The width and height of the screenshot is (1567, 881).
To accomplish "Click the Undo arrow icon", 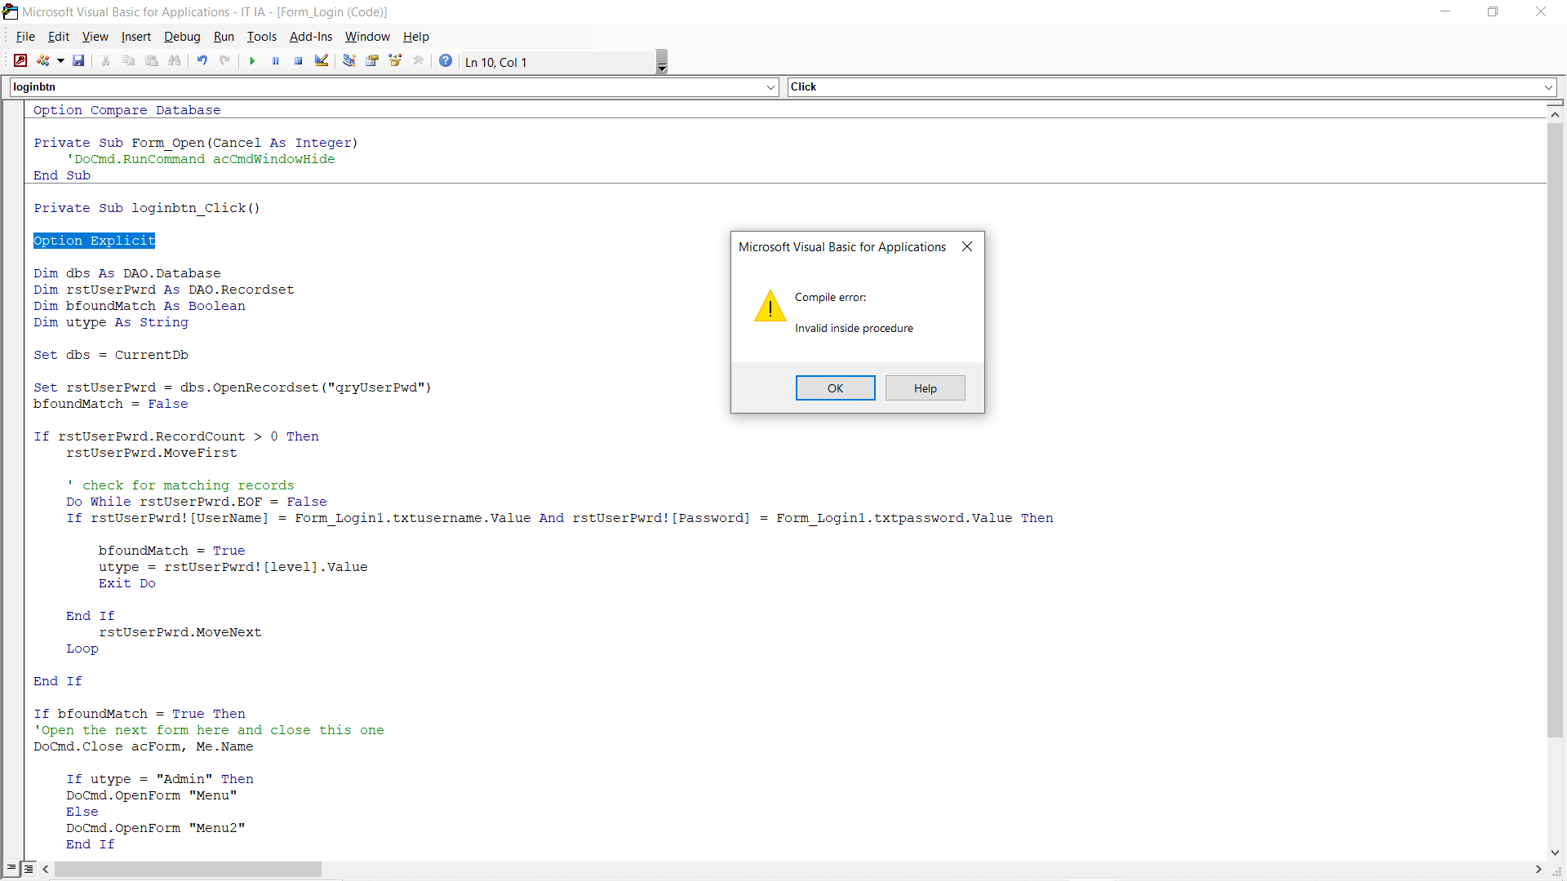I will [202, 61].
